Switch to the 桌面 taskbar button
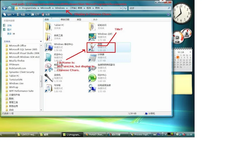Image resolution: width=230 pixels, height=144 pixels. 50,134
